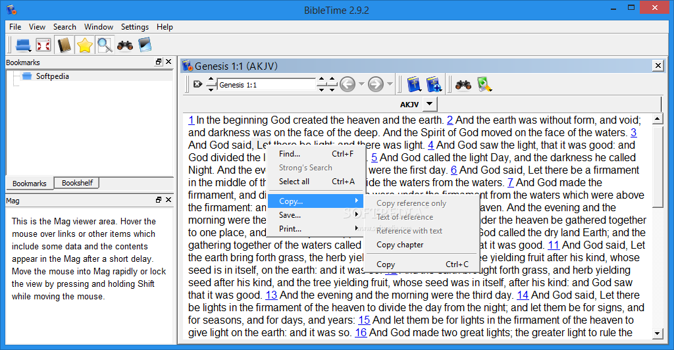Choose Select all in the context menu
The width and height of the screenshot is (674, 350).
point(315,182)
